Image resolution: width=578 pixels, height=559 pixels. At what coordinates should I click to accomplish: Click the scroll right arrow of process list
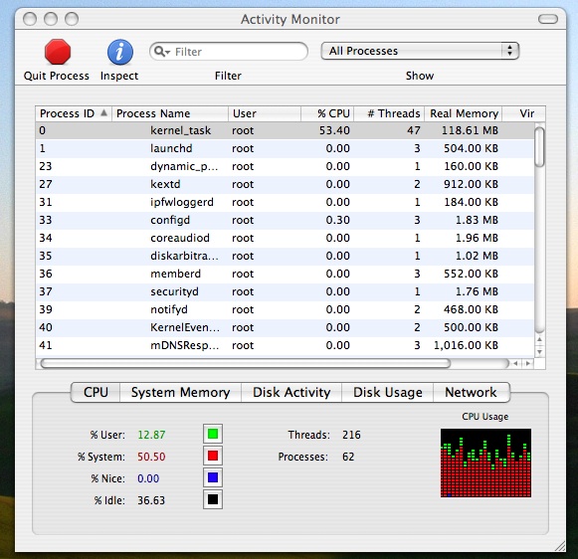pos(528,364)
